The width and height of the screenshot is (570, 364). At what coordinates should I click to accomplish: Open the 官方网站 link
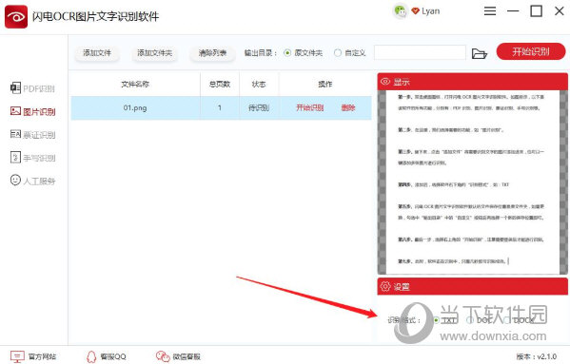(42, 356)
